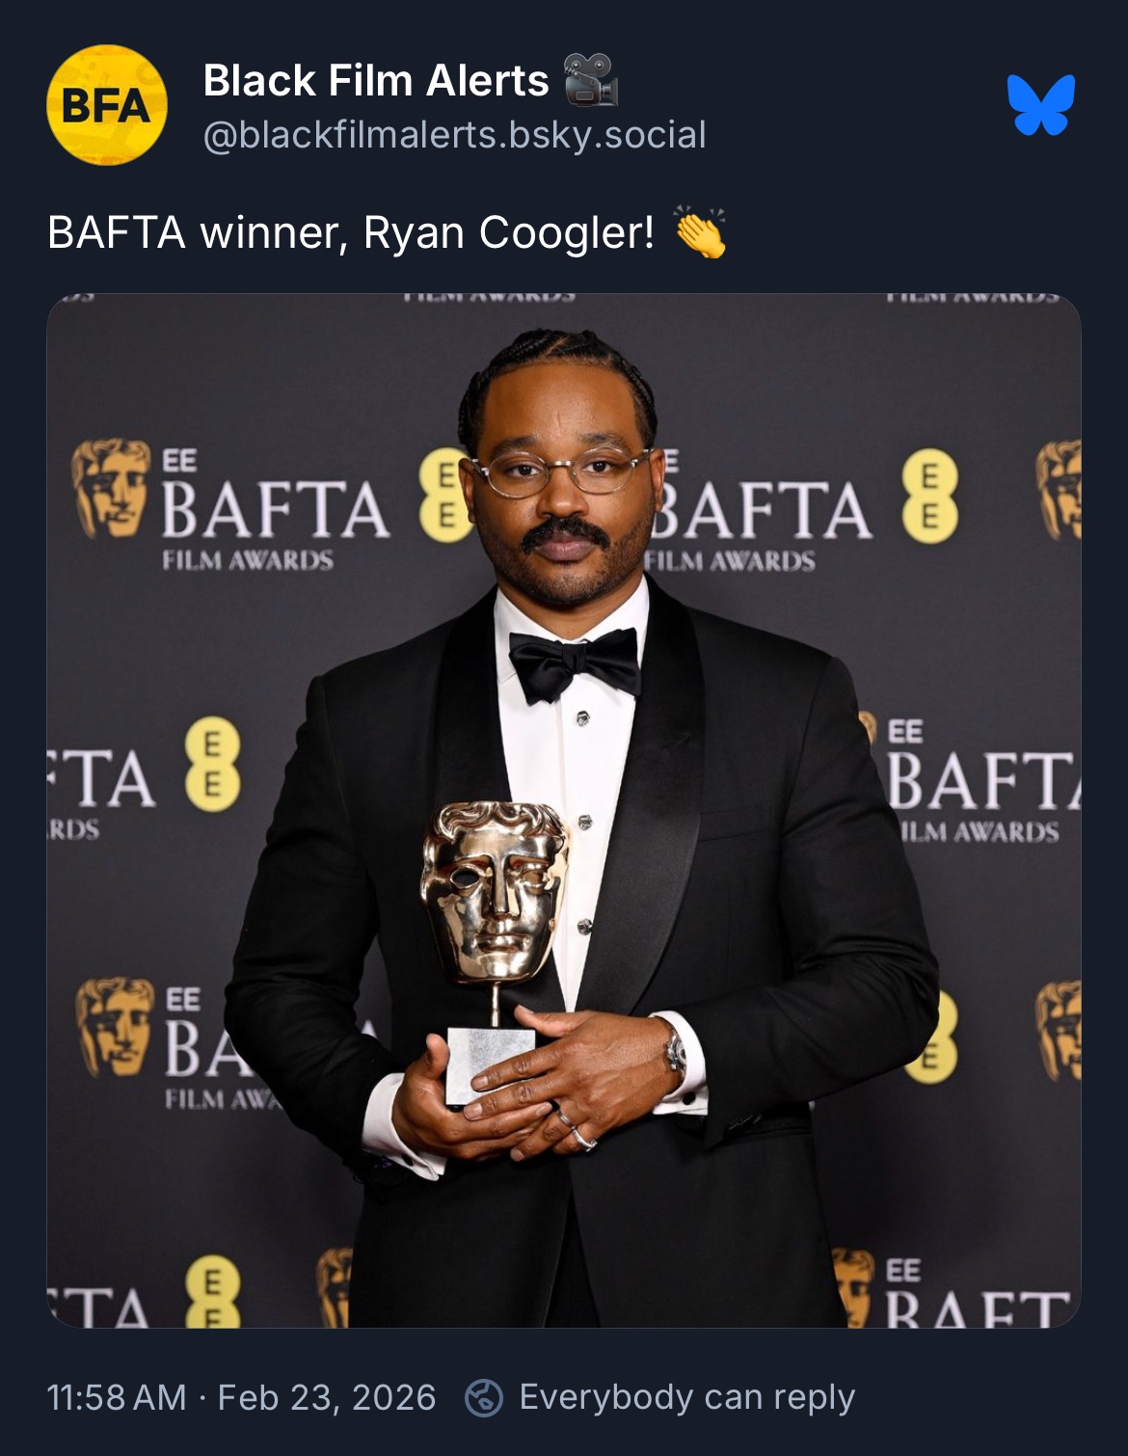This screenshot has height=1456, width=1128.
Task: Click the gold mask logo left of top-left BAFTA text
Action: click(112, 488)
